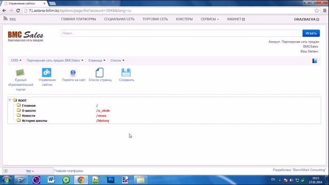The height and width of the screenshot is (185, 329).
Task: Open the Страница dropdown
Action: (97, 61)
